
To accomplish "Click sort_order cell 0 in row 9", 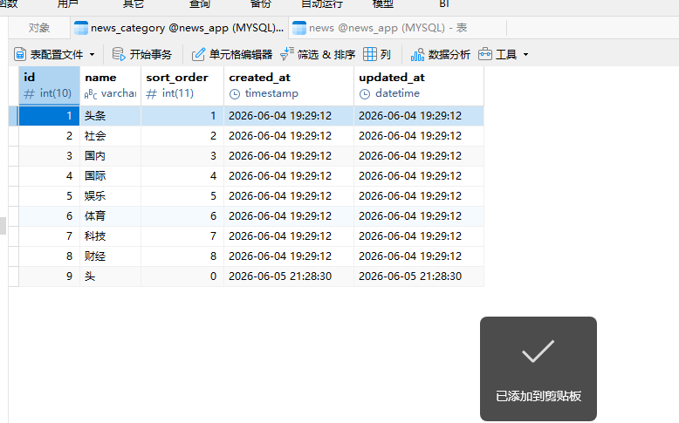I will [182, 276].
